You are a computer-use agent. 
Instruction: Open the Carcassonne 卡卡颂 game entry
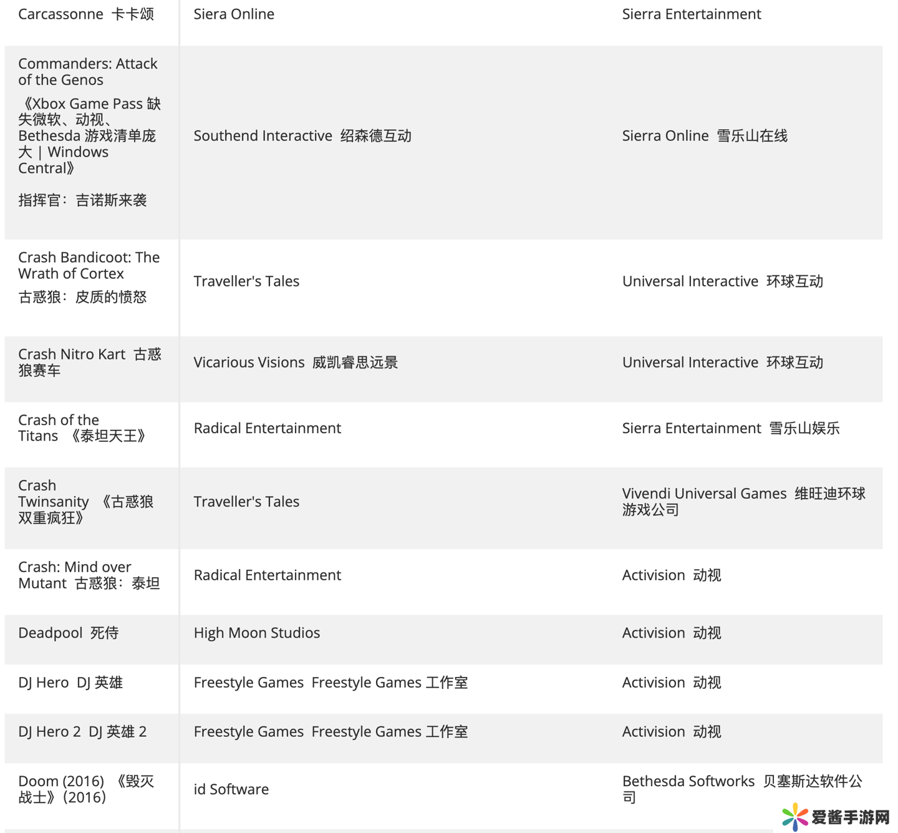[86, 14]
